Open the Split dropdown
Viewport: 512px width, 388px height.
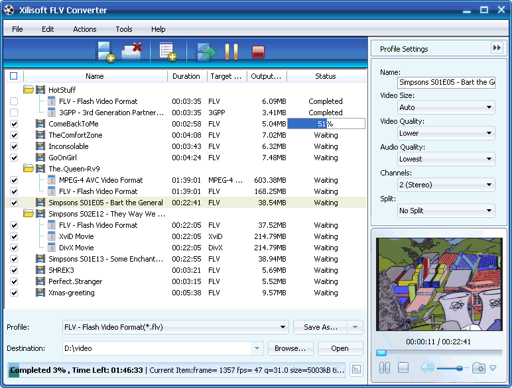pos(446,211)
